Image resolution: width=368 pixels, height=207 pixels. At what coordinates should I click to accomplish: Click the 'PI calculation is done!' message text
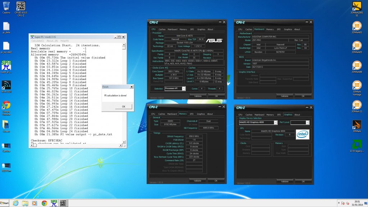(115, 95)
